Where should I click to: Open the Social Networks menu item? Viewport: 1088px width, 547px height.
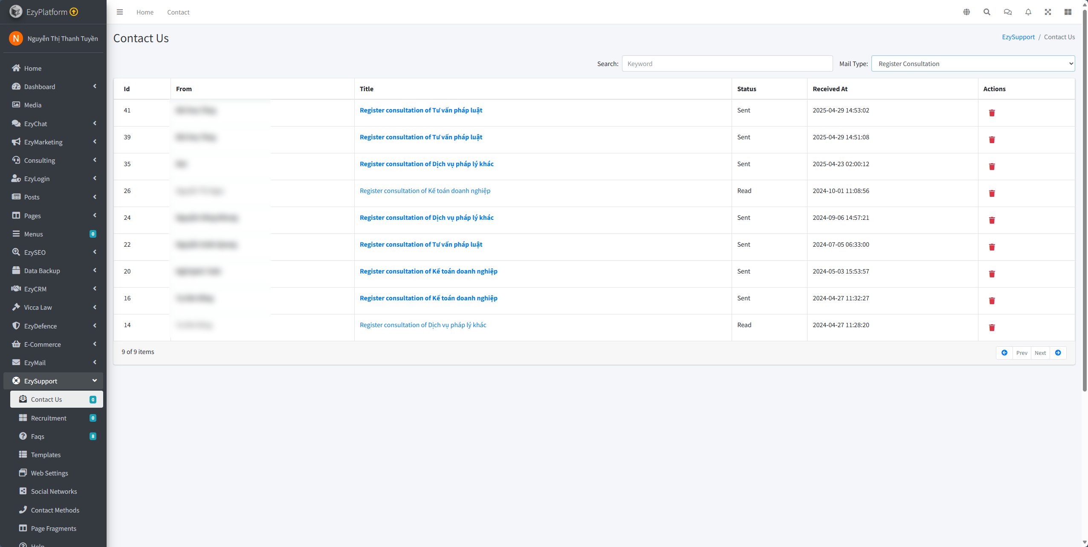[54, 491]
